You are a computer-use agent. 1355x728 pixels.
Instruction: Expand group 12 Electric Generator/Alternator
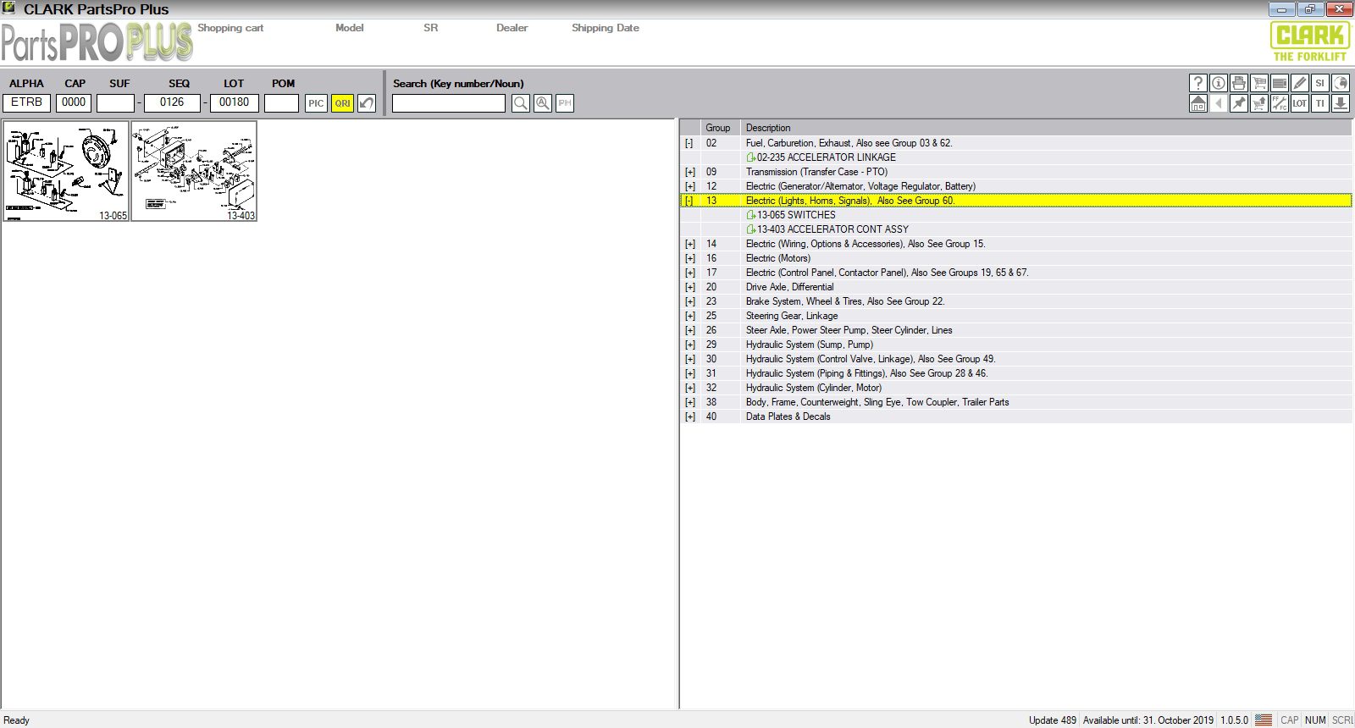pos(689,186)
